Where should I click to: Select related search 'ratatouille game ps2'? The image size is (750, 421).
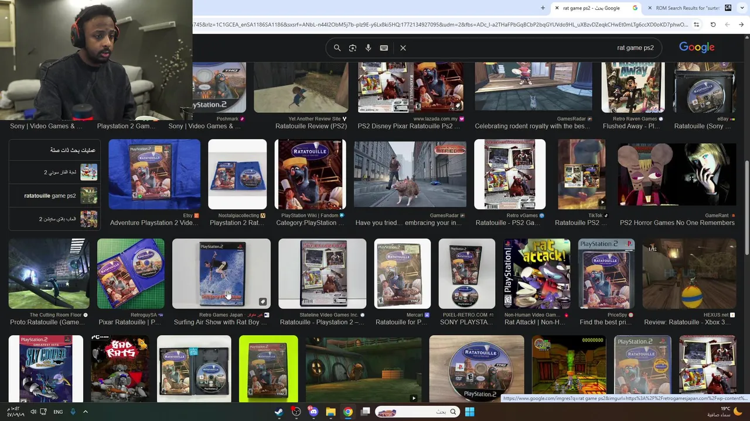[x=54, y=196]
